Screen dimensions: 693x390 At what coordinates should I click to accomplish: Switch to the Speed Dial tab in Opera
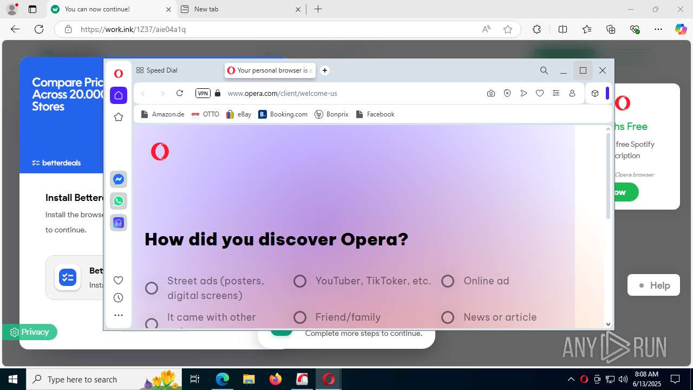[x=178, y=70]
